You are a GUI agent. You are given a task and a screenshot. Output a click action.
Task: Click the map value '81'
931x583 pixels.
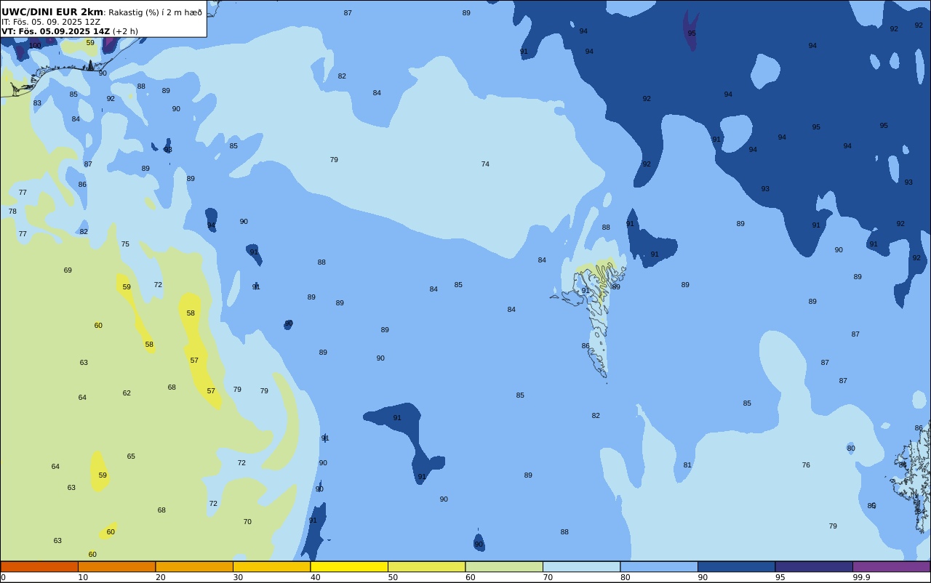(687, 465)
